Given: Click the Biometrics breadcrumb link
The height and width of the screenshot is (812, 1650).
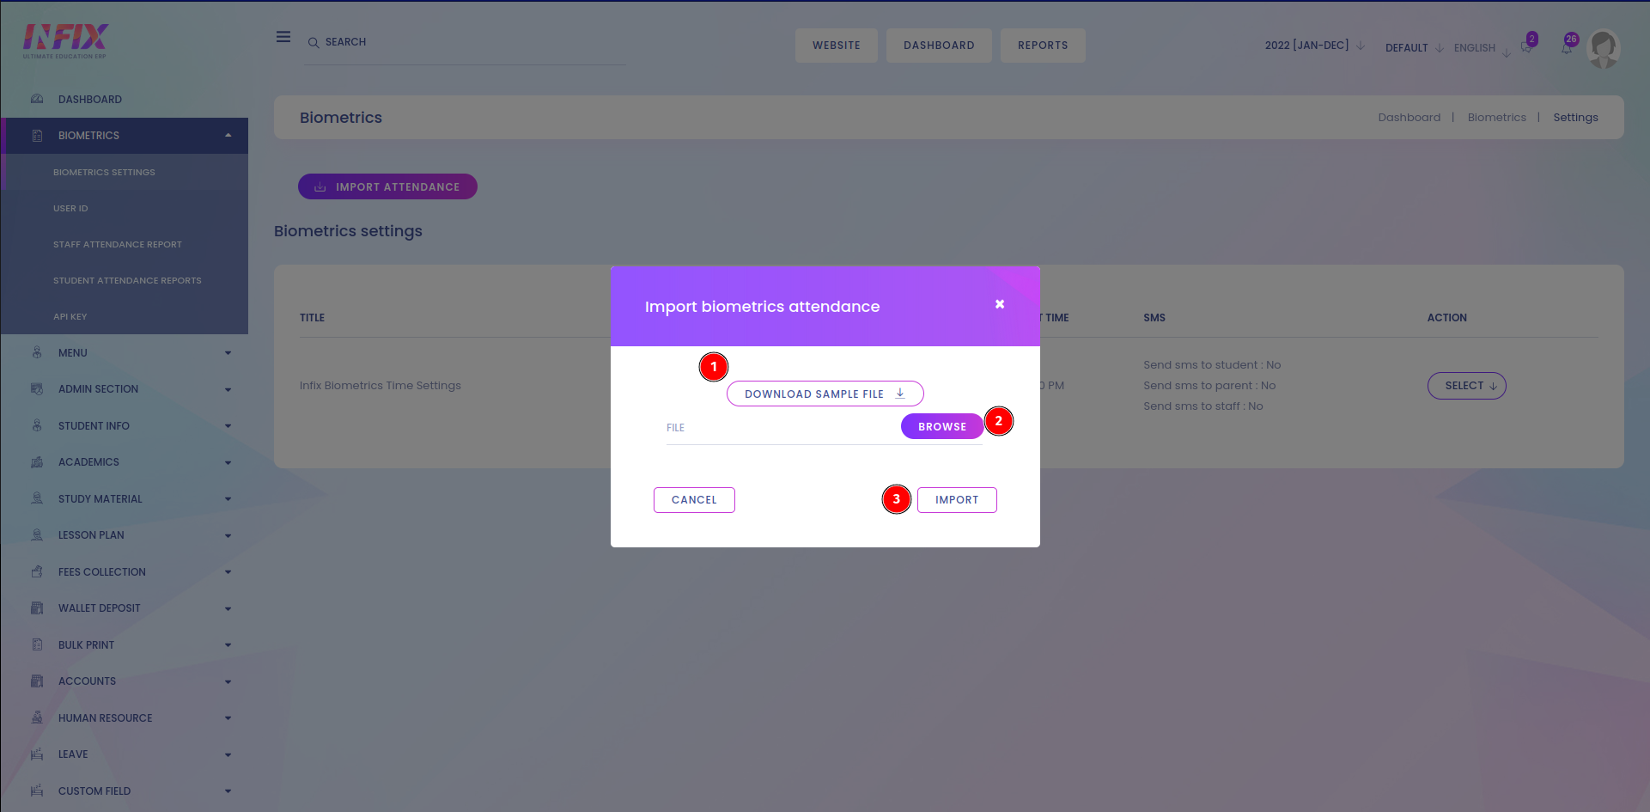Looking at the screenshot, I should point(1497,118).
